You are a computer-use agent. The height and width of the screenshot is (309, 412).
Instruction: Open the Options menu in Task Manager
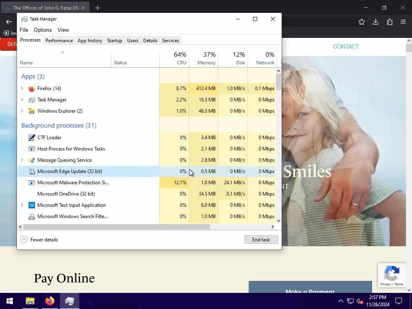(43, 30)
